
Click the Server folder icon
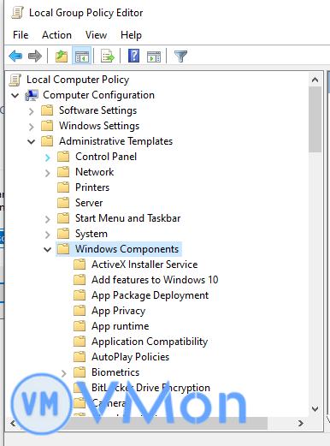pos(63,203)
